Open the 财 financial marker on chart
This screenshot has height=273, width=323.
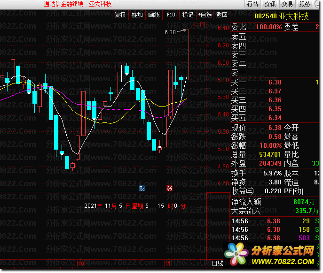click(x=142, y=188)
